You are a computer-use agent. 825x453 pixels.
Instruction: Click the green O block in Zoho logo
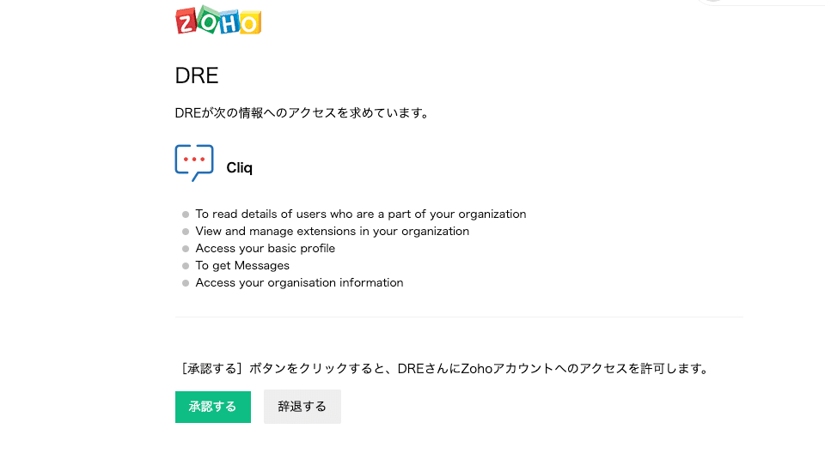(x=208, y=20)
